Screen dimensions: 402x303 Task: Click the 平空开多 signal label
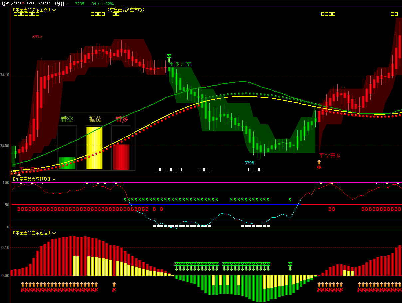[330, 156]
